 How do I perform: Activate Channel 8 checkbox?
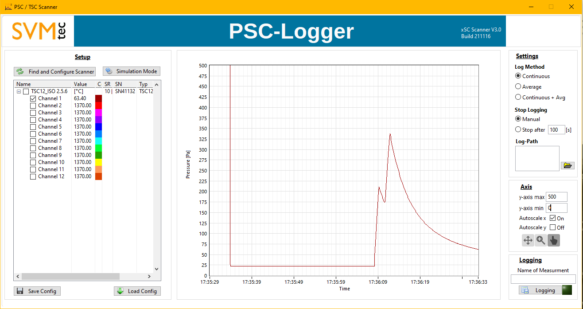[33, 148]
